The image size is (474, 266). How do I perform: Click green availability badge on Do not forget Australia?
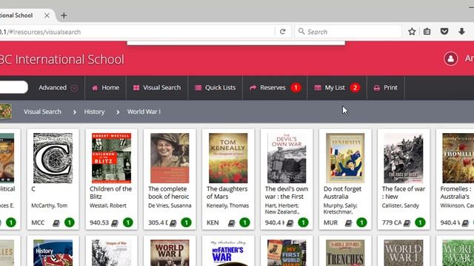[361, 222]
